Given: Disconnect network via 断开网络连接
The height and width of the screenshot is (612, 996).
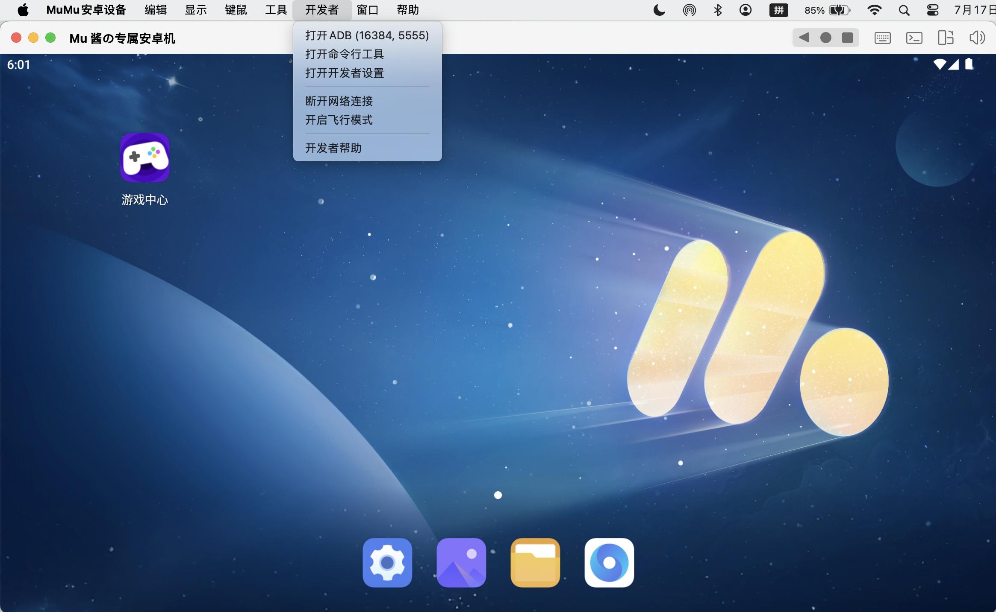Looking at the screenshot, I should pos(338,101).
